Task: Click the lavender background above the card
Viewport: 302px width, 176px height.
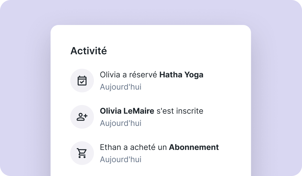Action: [x=151, y=12]
